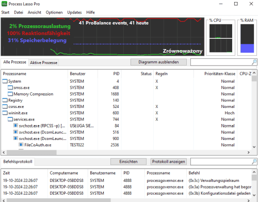258x202 pixels.
Task: Open the Optionen menu
Action: [x=54, y=12]
